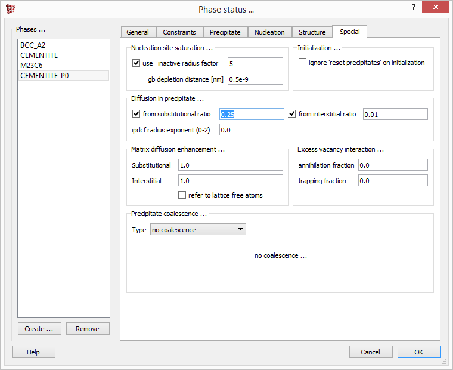Uncheck 'from substitutional ratio' checkbox
453x370 pixels.
[x=136, y=114]
